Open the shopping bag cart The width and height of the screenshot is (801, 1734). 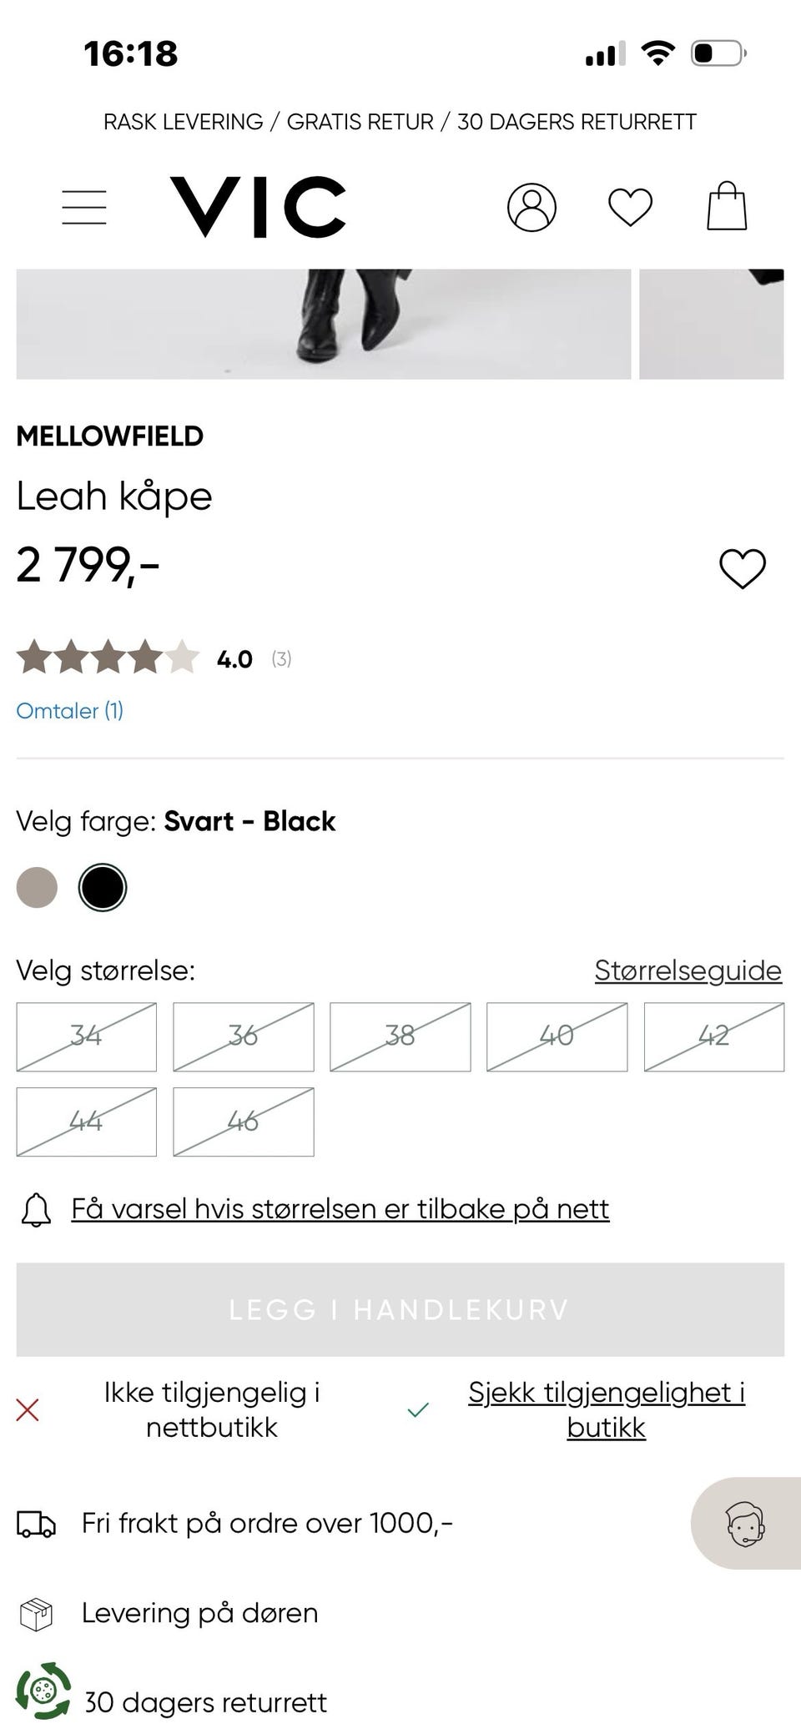click(x=727, y=206)
